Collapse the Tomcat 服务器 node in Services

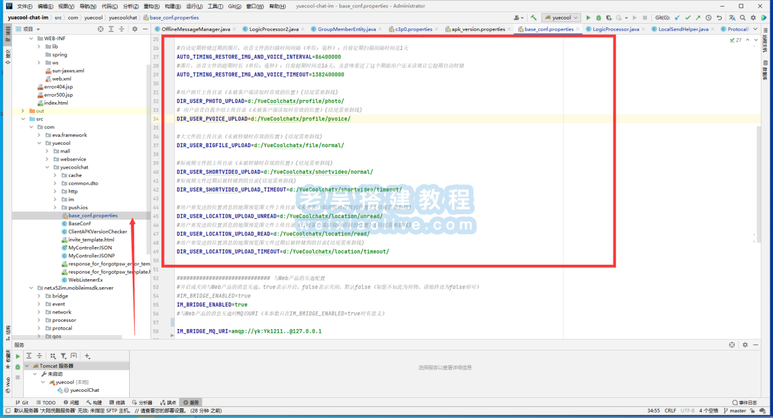pyautogui.click(x=27, y=366)
